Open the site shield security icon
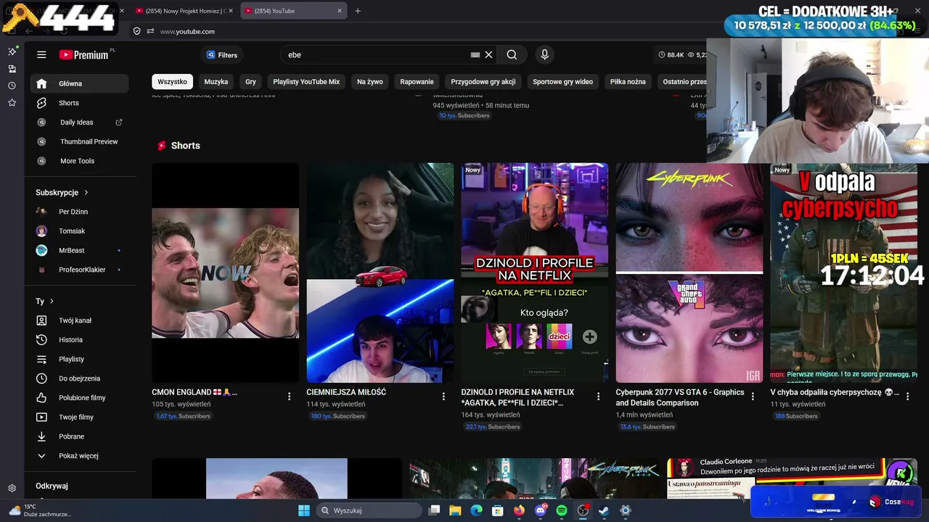This screenshot has height=522, width=929. [136, 31]
